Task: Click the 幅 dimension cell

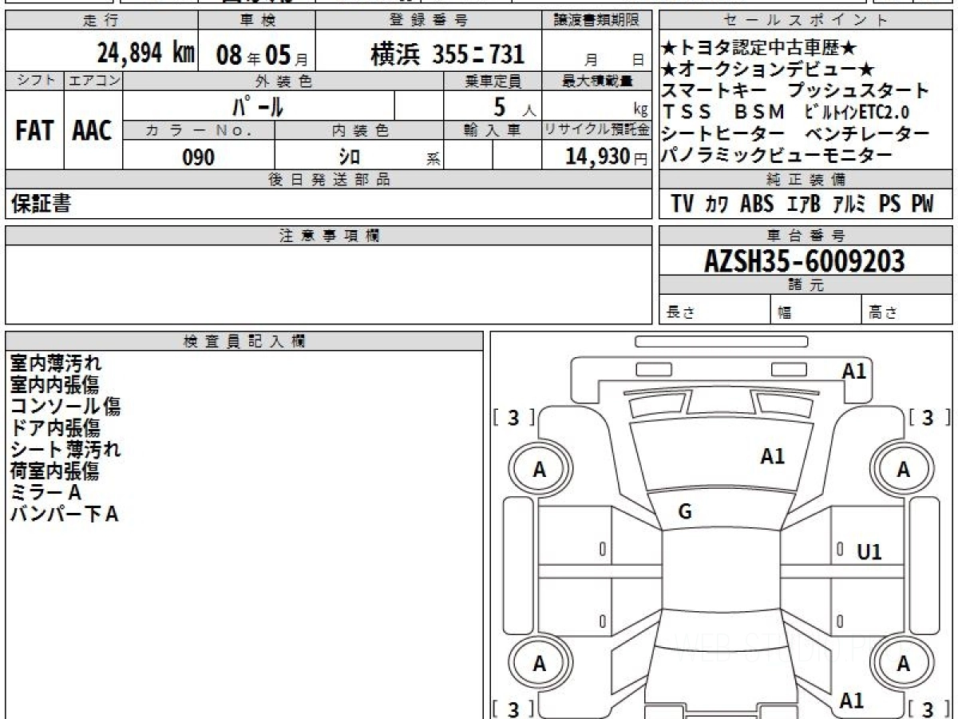Action: click(816, 310)
